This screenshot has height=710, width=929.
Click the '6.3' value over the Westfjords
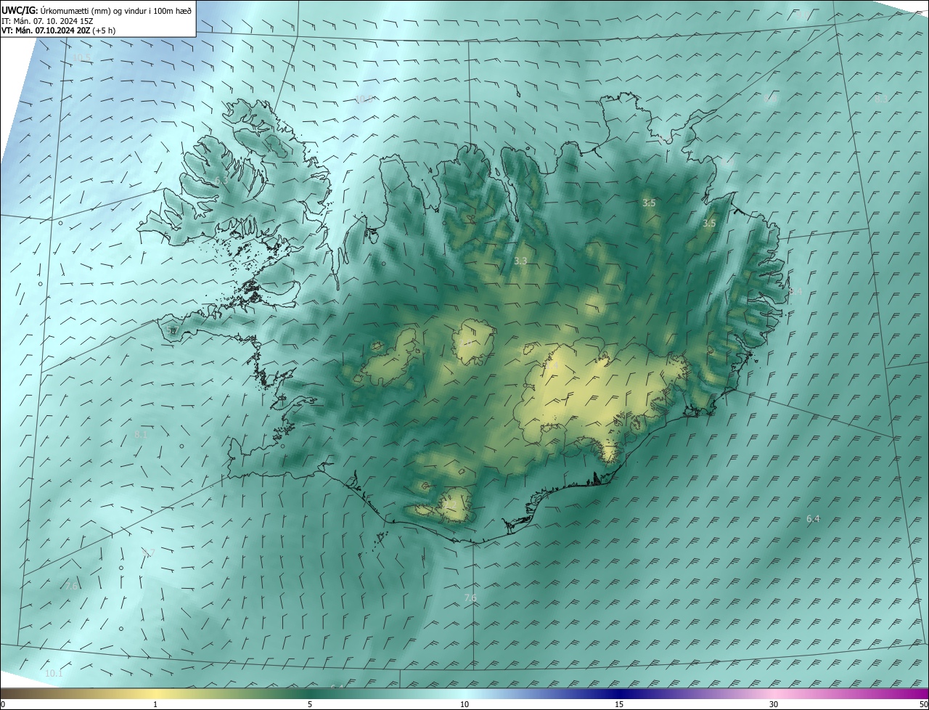click(x=221, y=180)
